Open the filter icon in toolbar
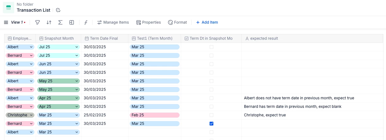The width and height of the screenshot is (386, 140). click(x=38, y=22)
